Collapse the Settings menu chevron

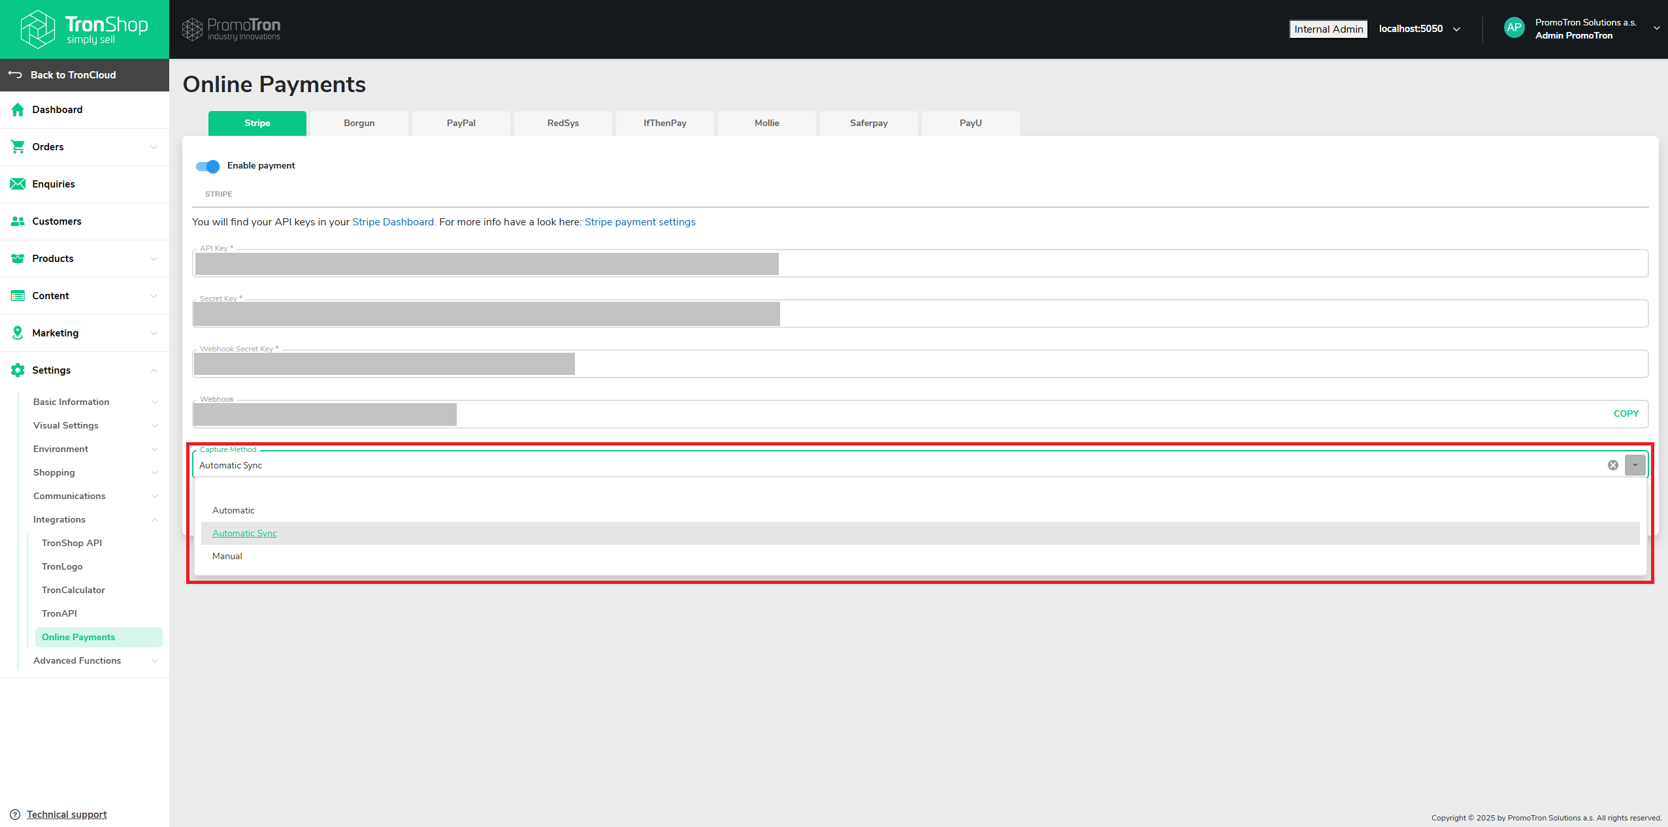[154, 370]
